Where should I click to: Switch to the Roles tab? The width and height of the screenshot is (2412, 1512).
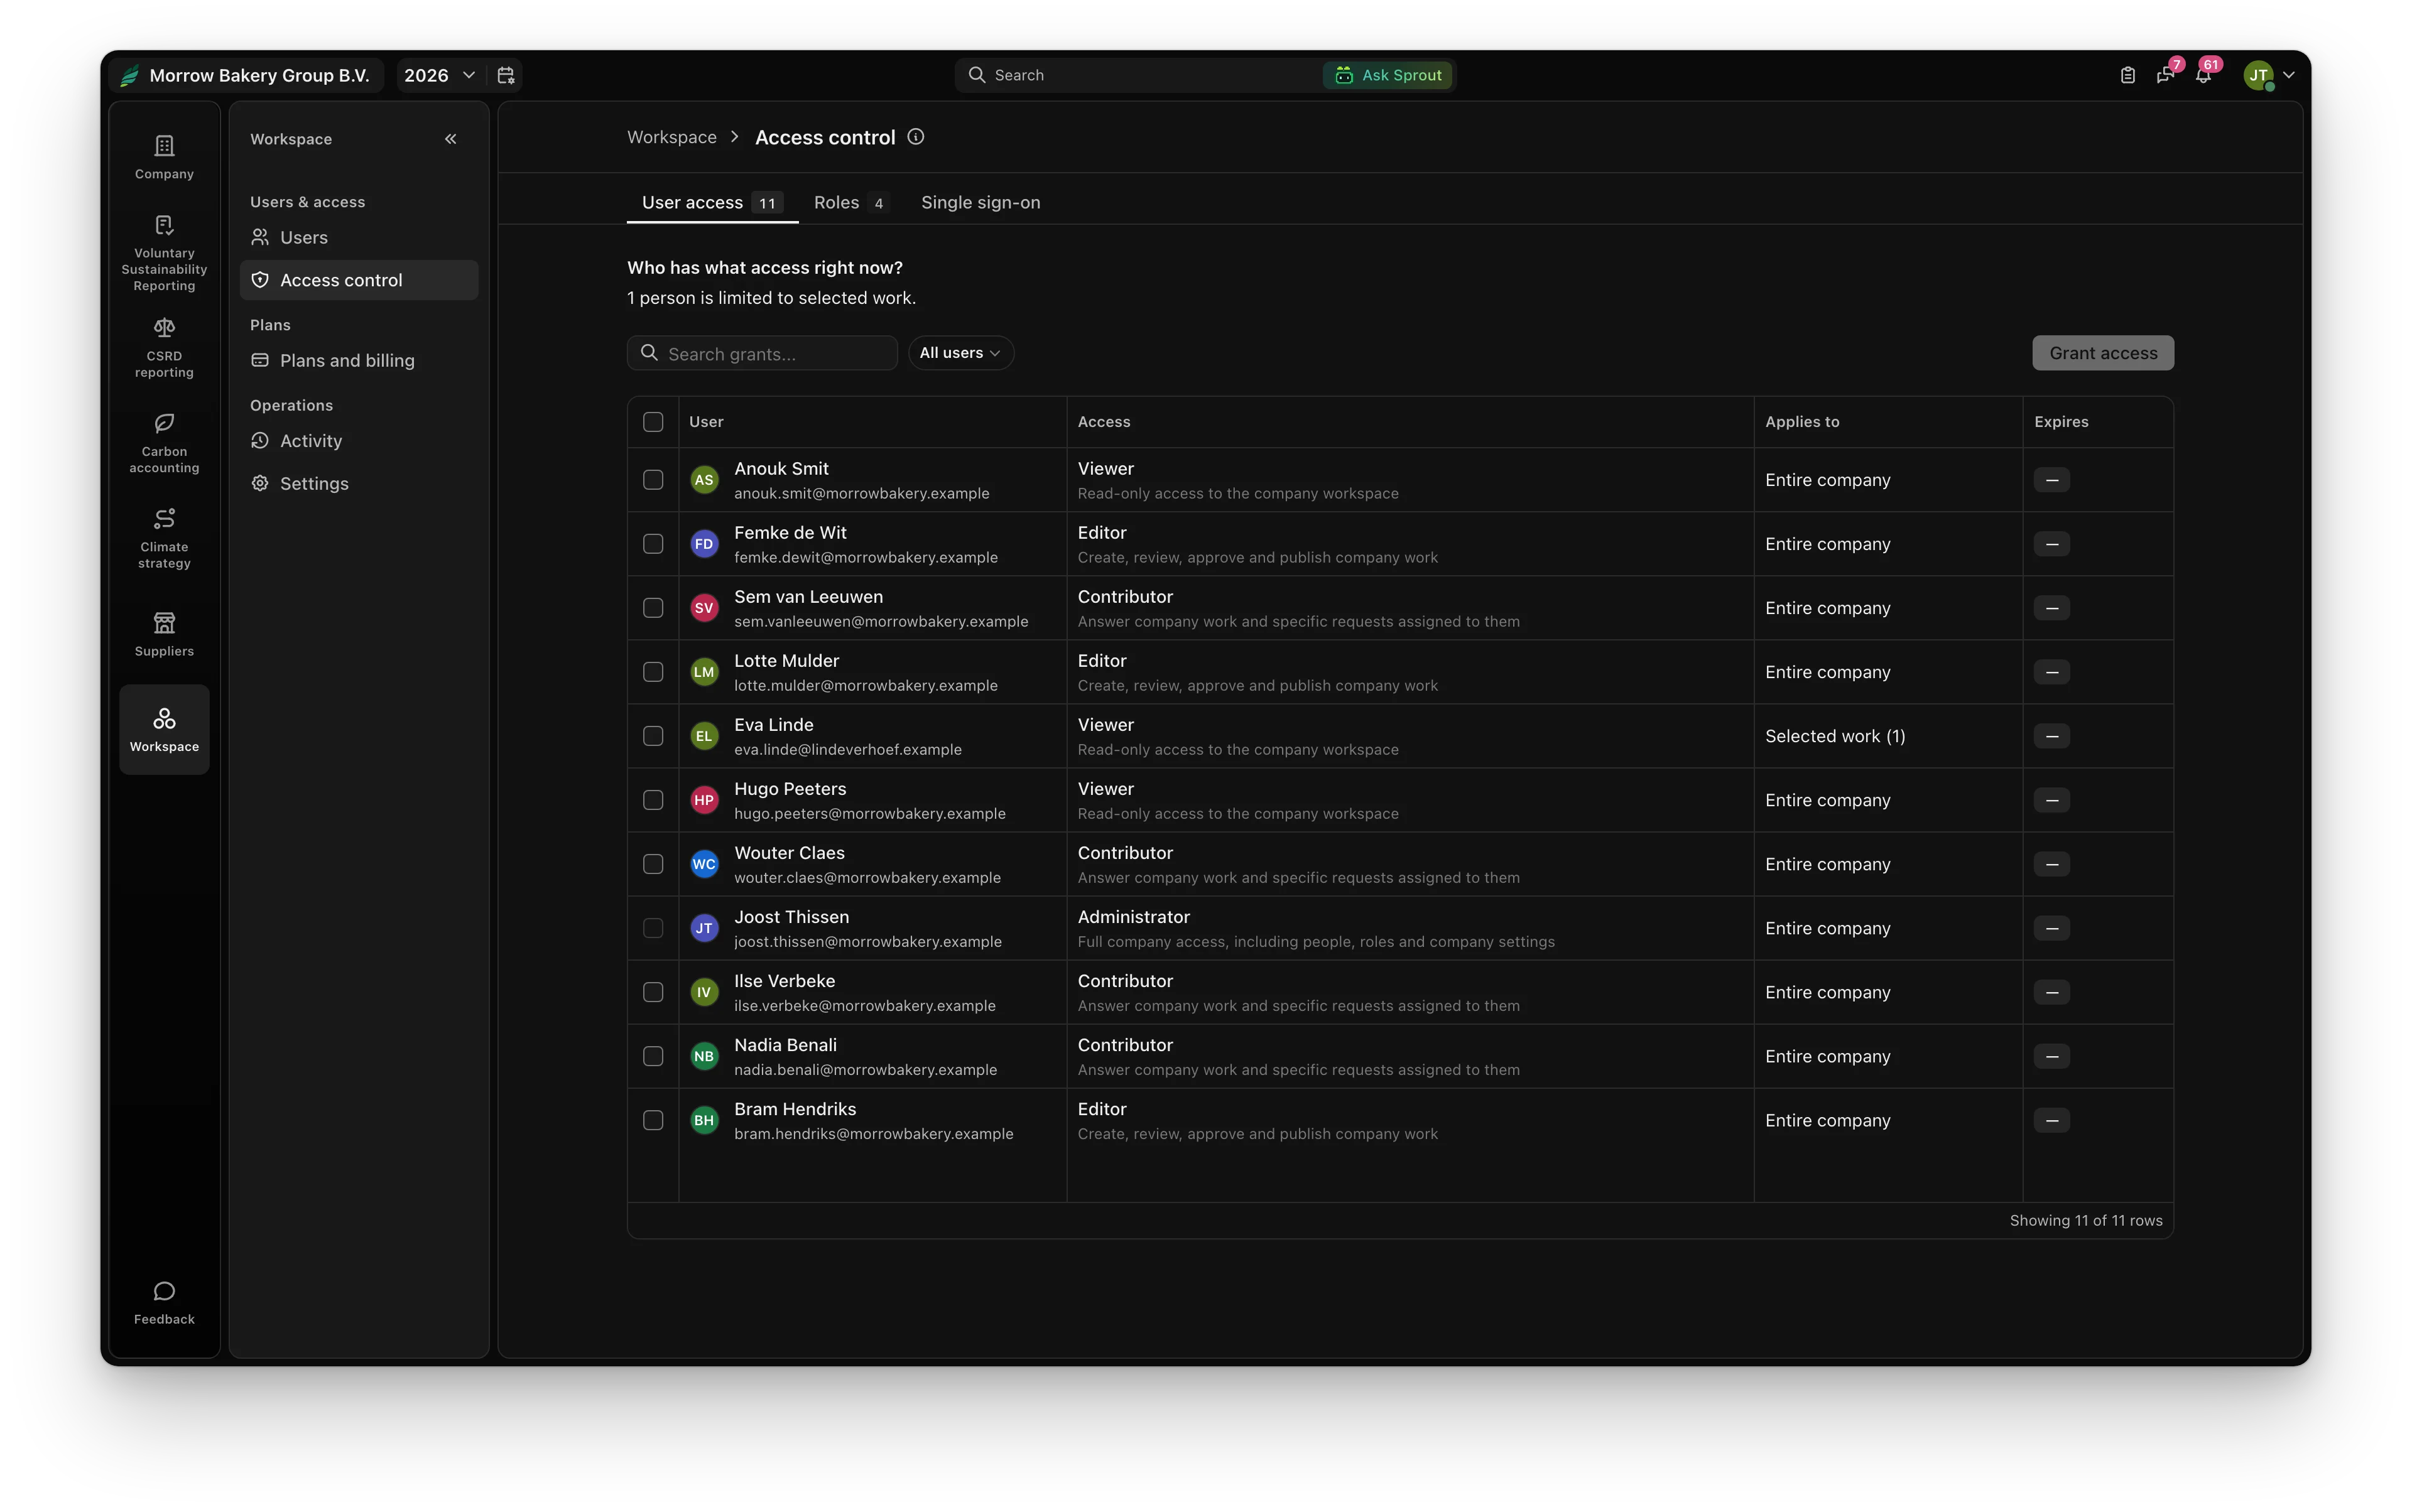point(850,203)
